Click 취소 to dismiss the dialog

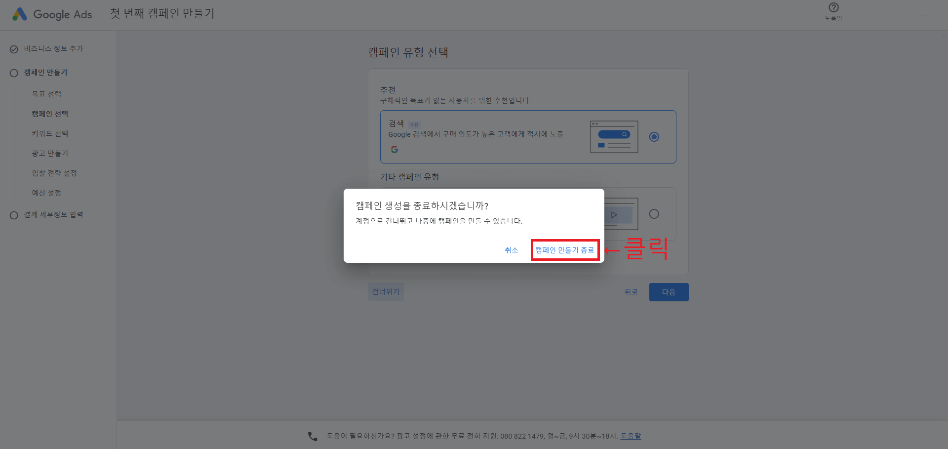pyautogui.click(x=512, y=250)
